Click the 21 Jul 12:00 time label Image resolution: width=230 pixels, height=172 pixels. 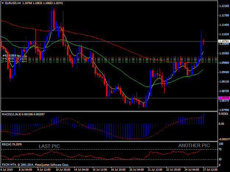point(155,170)
